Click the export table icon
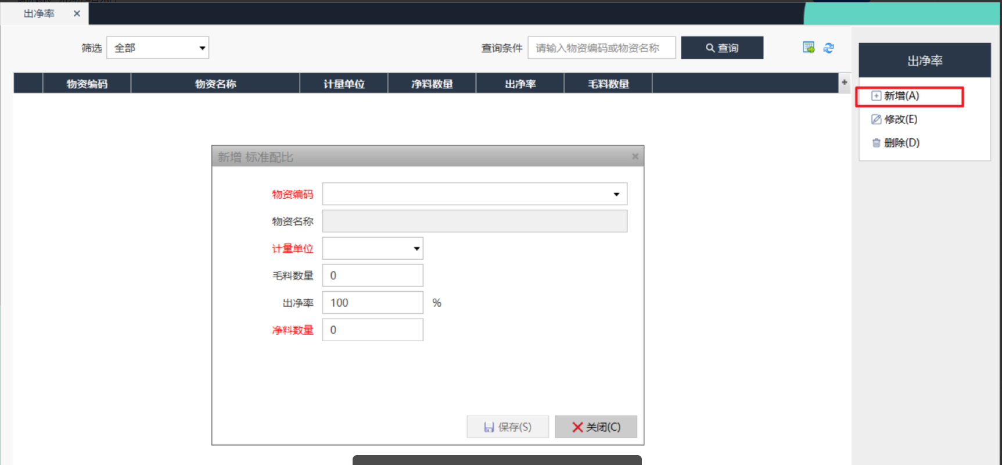 [808, 48]
